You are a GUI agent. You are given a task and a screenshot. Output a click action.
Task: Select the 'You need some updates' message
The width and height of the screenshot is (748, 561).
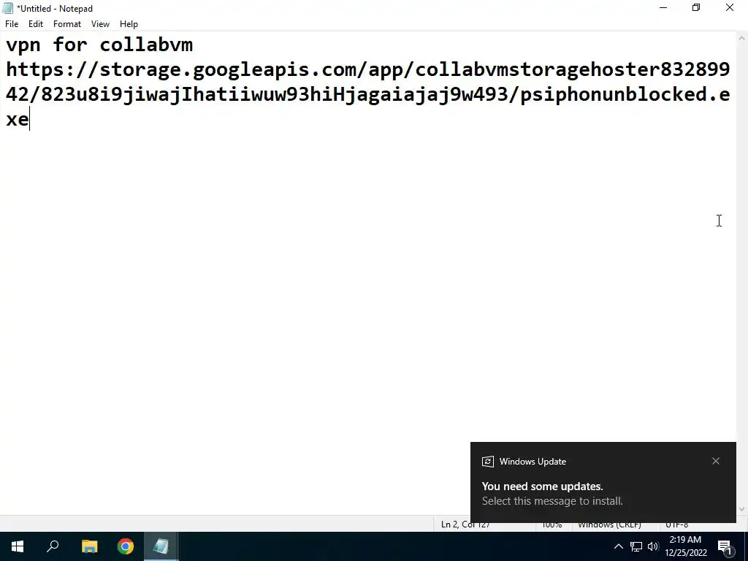click(543, 486)
